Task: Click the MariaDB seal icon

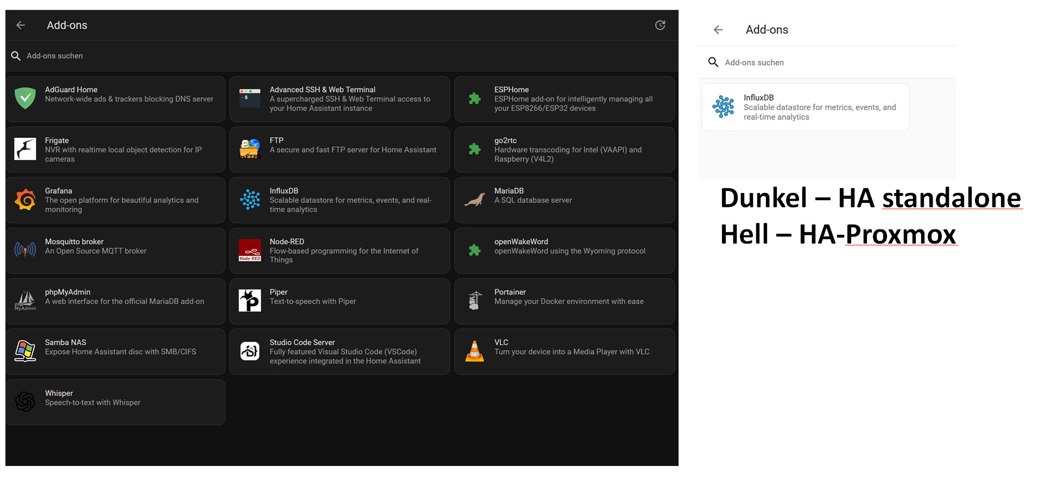Action: point(474,200)
